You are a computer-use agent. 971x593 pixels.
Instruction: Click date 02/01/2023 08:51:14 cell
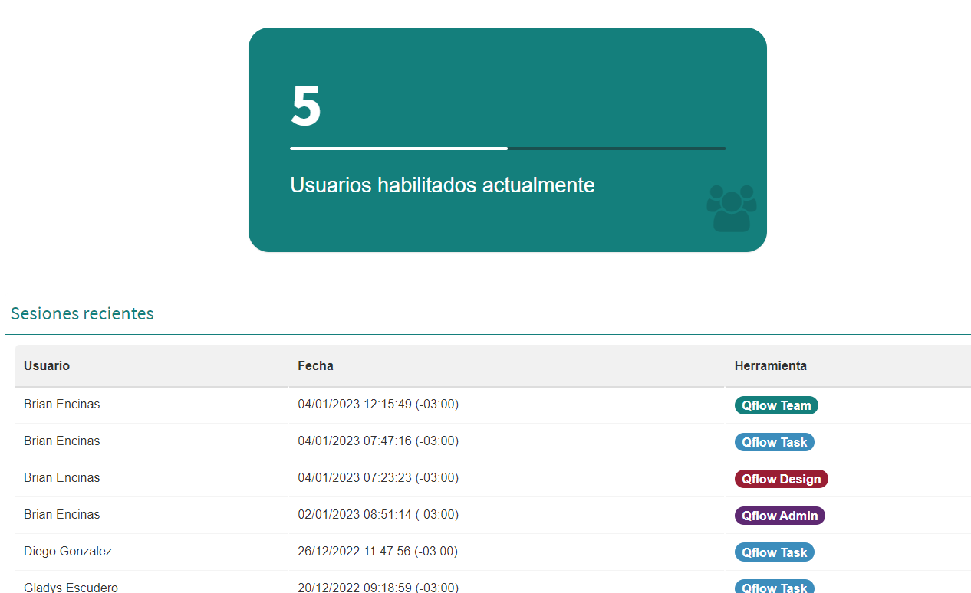pos(378,514)
